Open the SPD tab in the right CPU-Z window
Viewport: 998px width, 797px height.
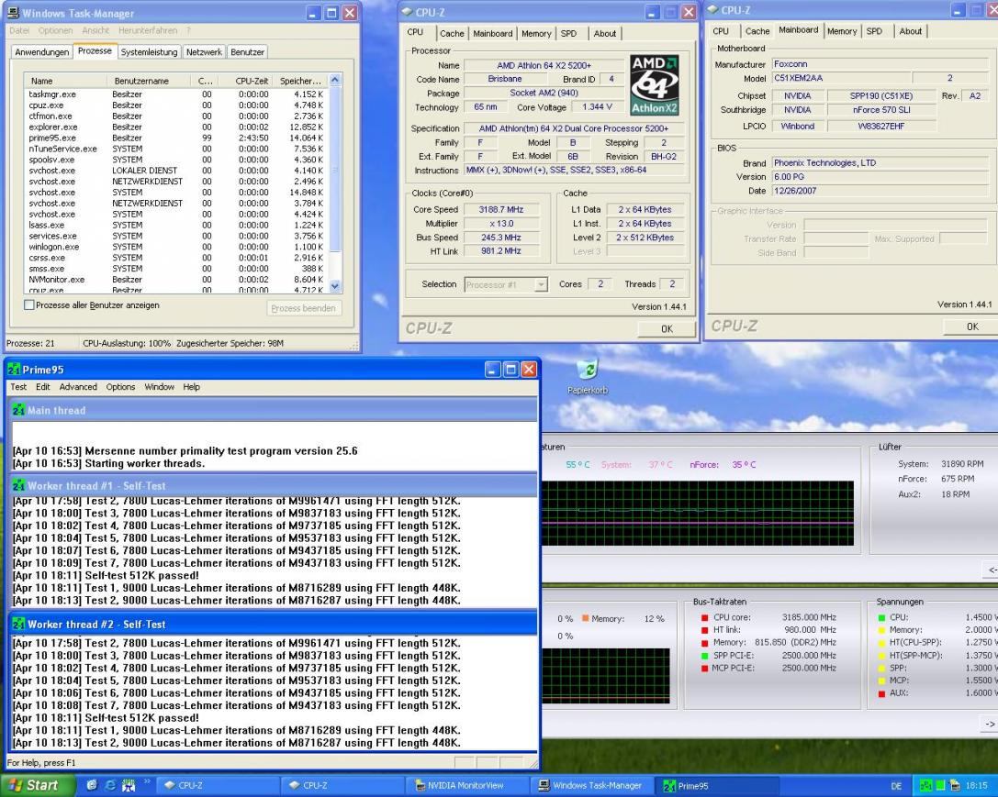tap(874, 31)
